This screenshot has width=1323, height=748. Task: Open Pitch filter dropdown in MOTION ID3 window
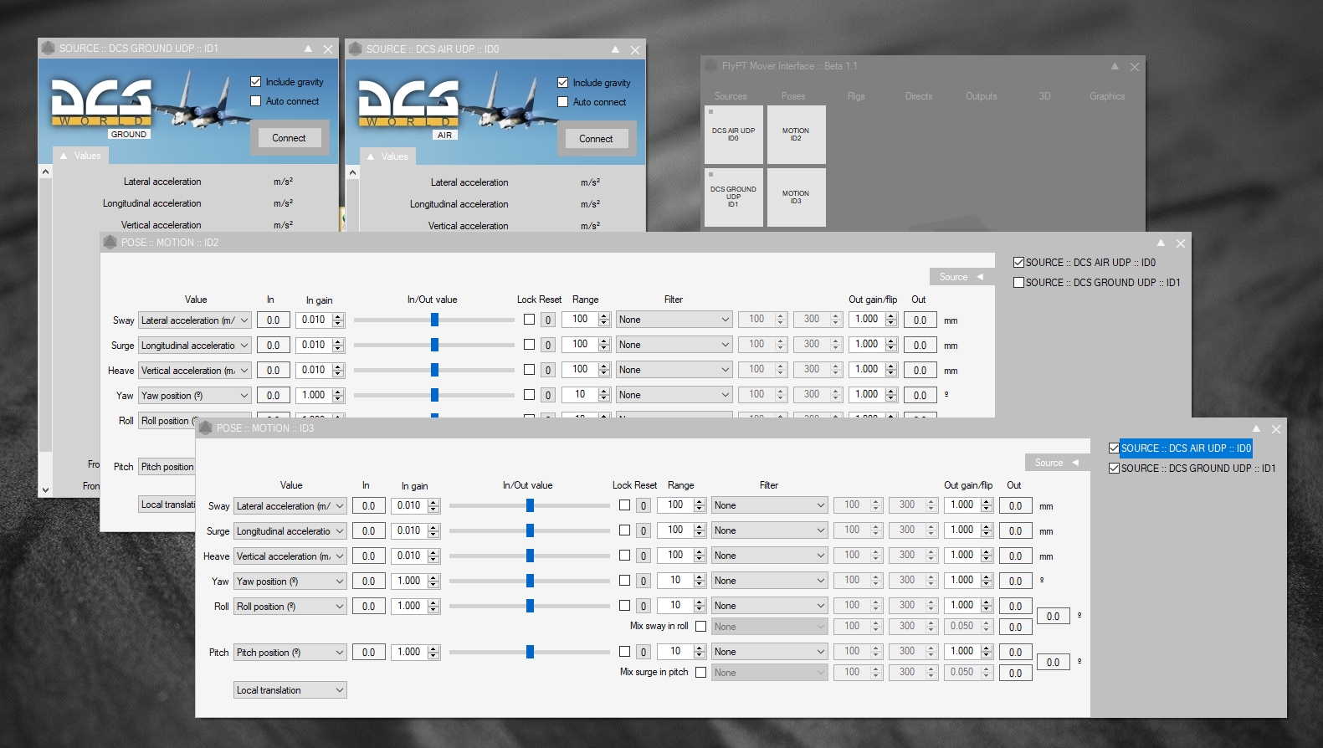(x=770, y=652)
